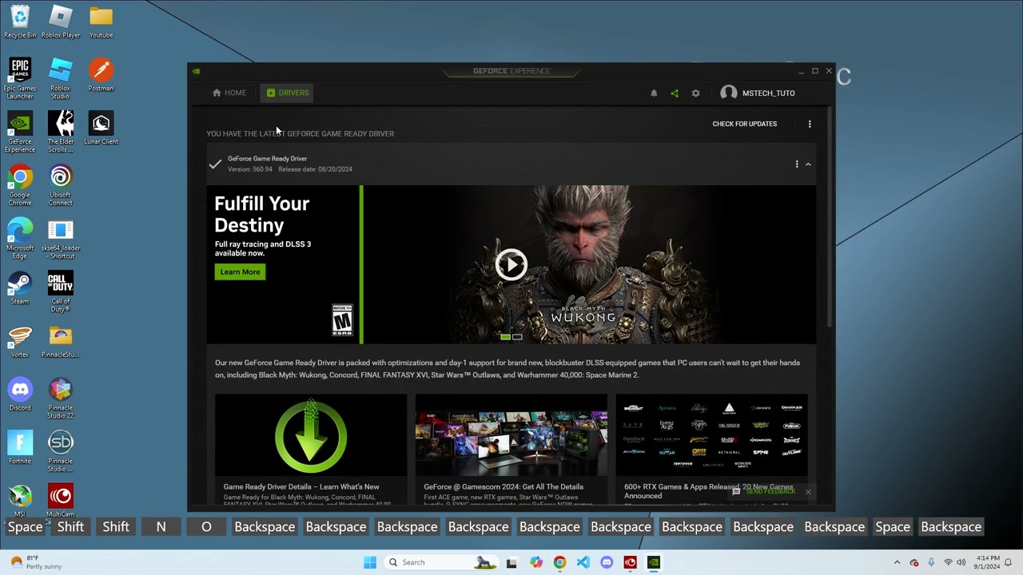Open Visual Studio Code from the taskbar
Screen dimensions: 1023x575
pyautogui.click(x=583, y=562)
